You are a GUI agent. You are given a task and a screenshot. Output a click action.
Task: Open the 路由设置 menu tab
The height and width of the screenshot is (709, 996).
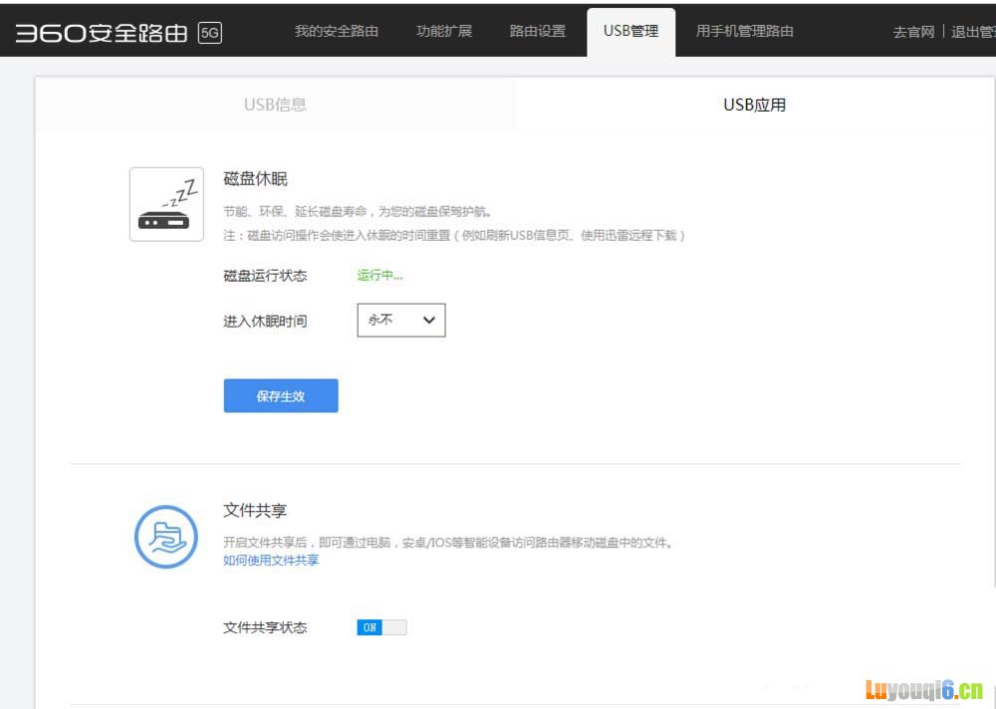point(538,31)
